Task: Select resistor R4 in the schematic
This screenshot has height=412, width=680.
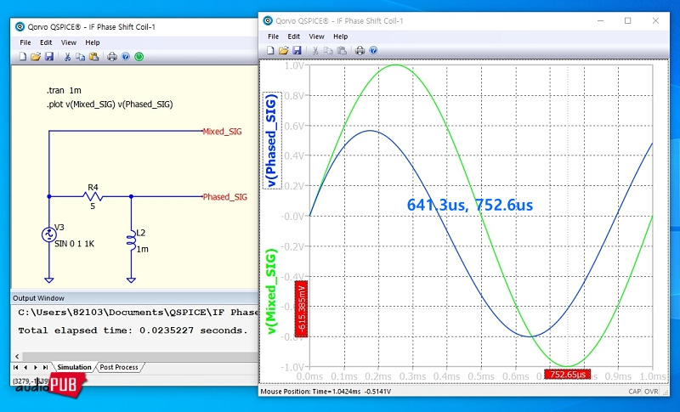Action: coord(93,196)
